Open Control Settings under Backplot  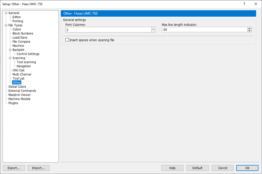point(28,54)
